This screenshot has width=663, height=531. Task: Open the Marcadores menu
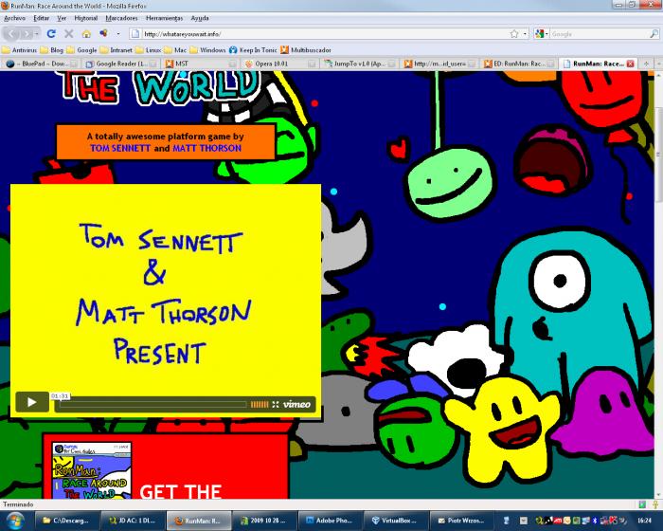click(122, 18)
